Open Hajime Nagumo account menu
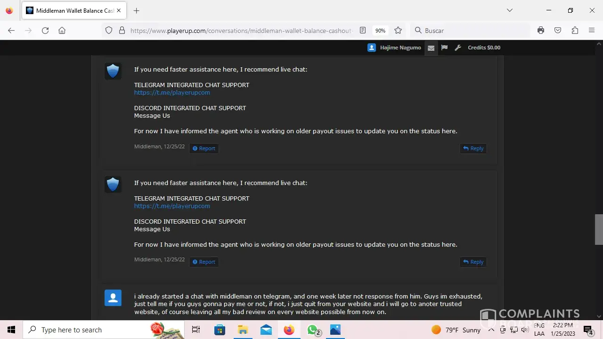 [395, 48]
